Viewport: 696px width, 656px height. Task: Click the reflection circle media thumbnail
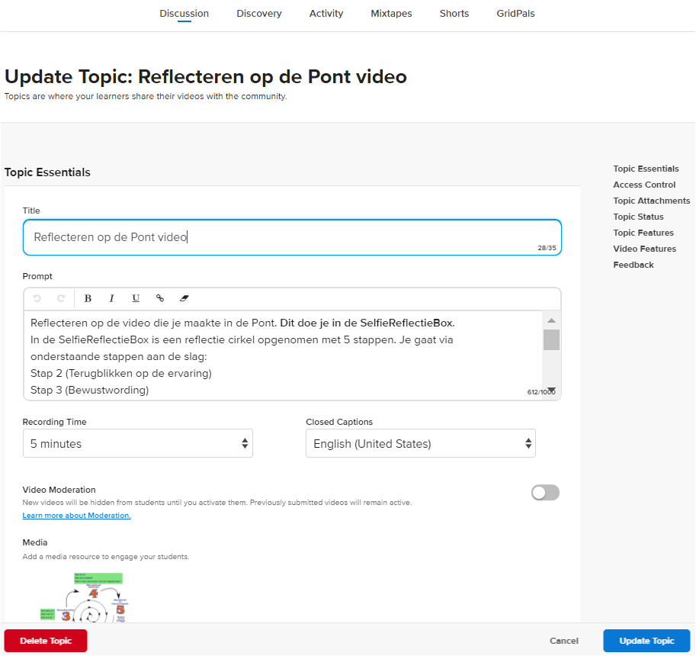coord(84,599)
